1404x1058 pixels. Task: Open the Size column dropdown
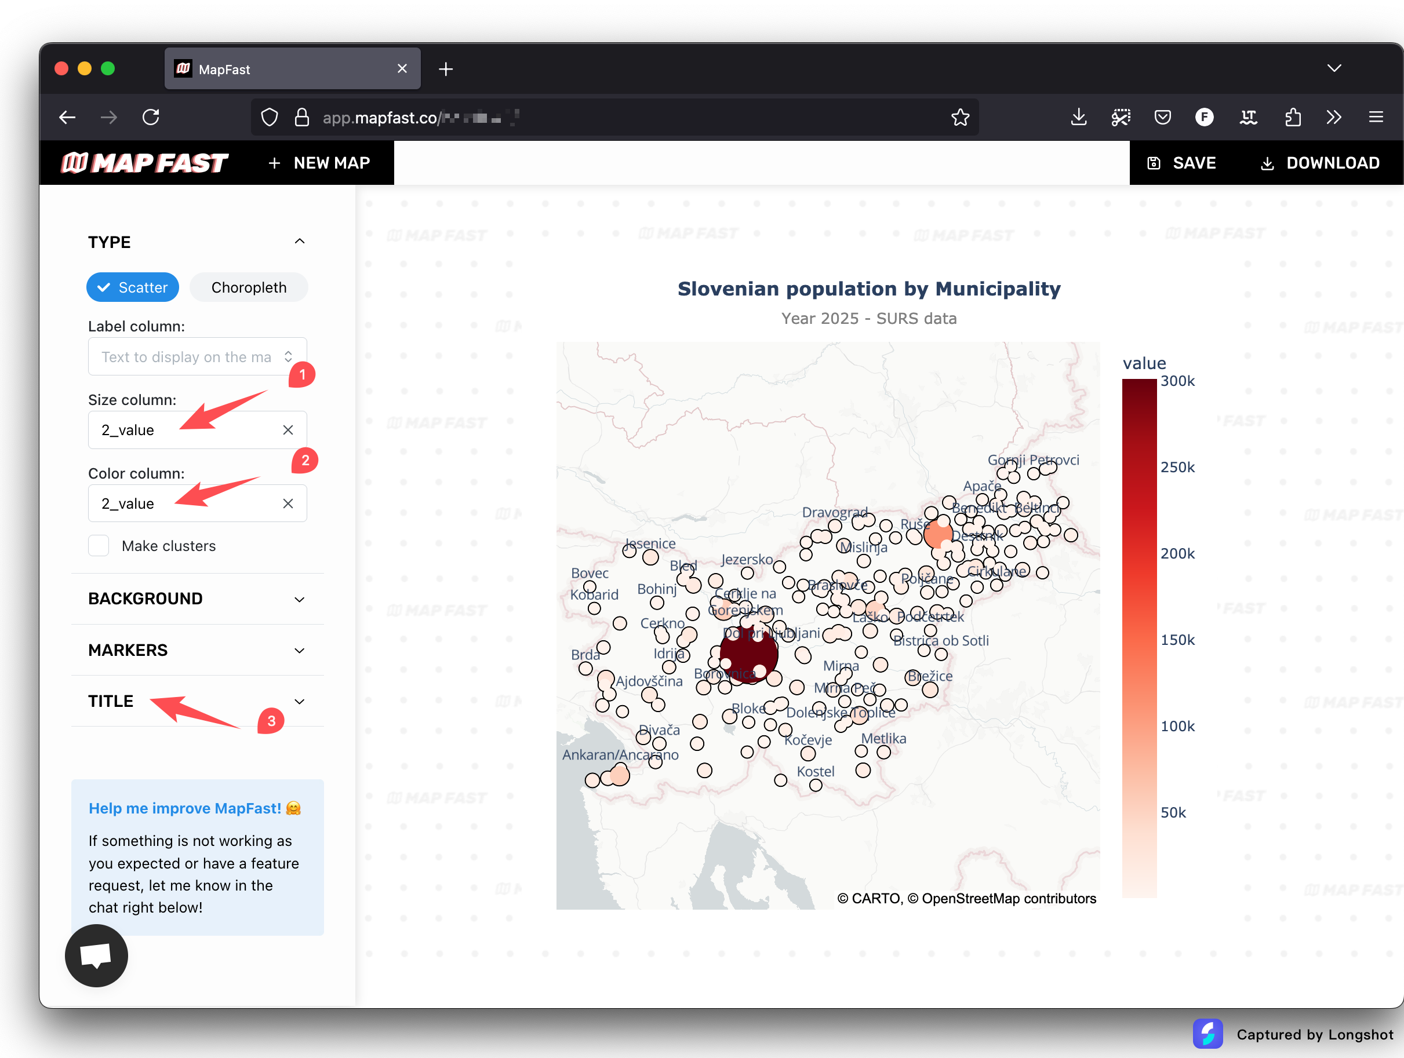(198, 430)
